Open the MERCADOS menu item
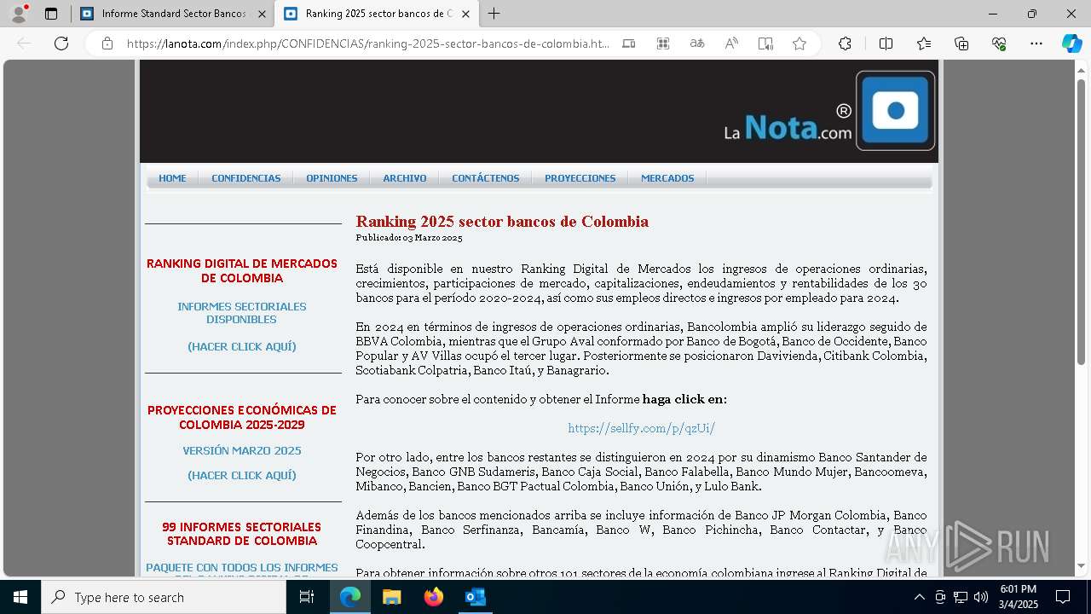Viewport: 1091px width, 614px height. tap(667, 178)
